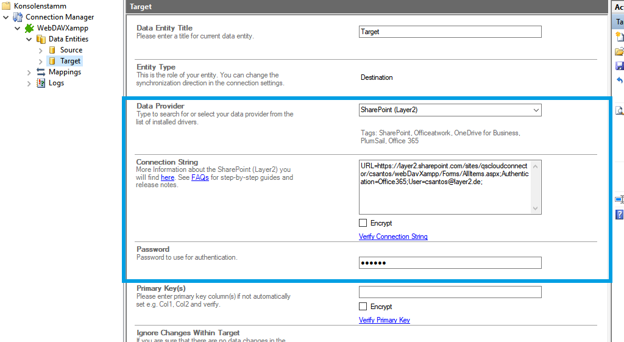
Task: Tick the Encrypt checkbox under Primary Key(s)
Action: click(x=363, y=307)
